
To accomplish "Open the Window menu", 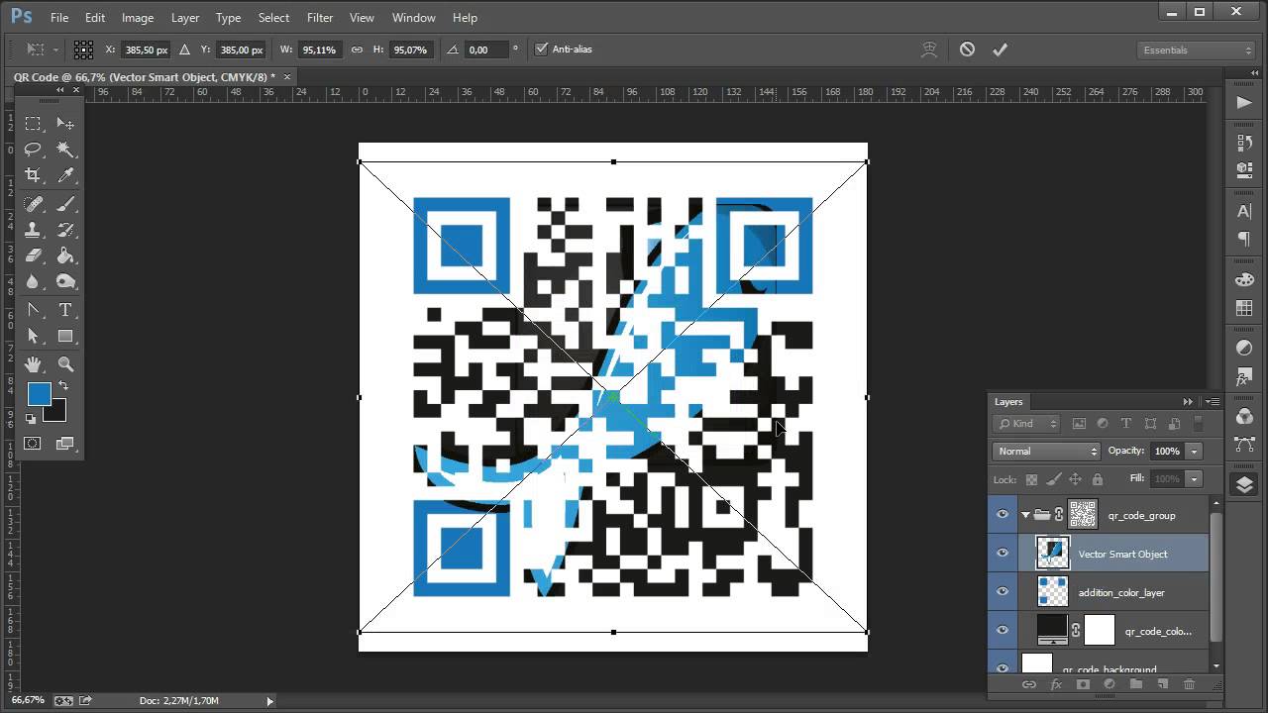I will click(414, 18).
